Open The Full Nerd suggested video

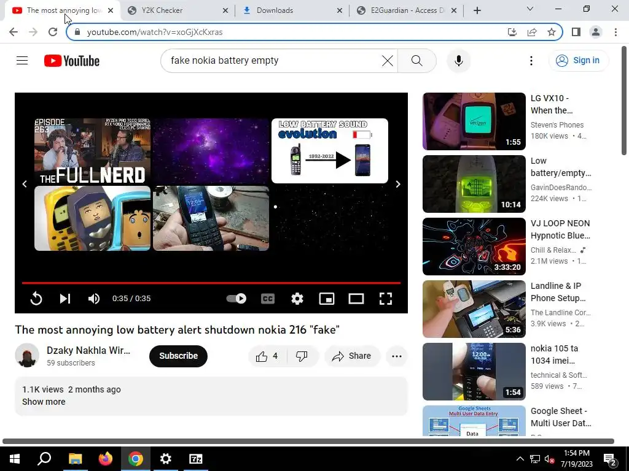coord(93,151)
